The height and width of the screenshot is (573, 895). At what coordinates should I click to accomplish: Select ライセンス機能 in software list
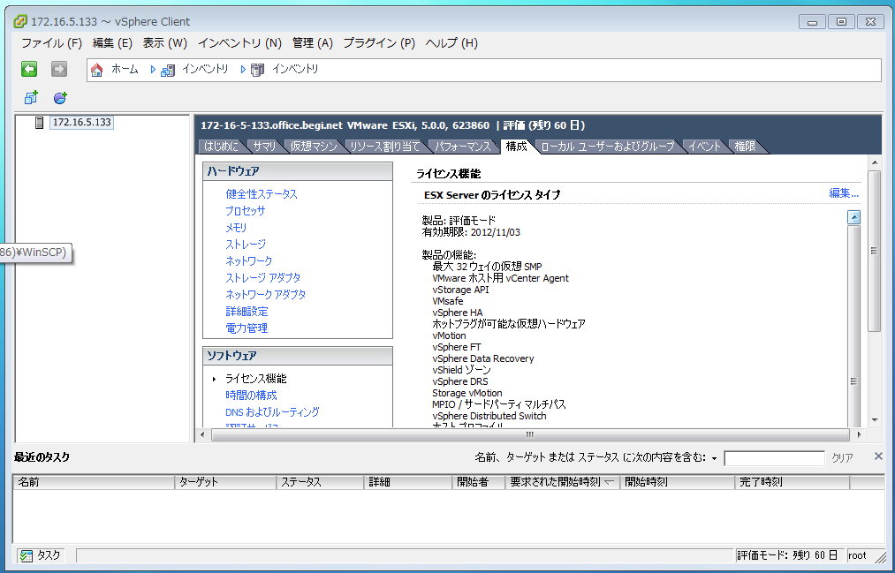click(x=255, y=379)
